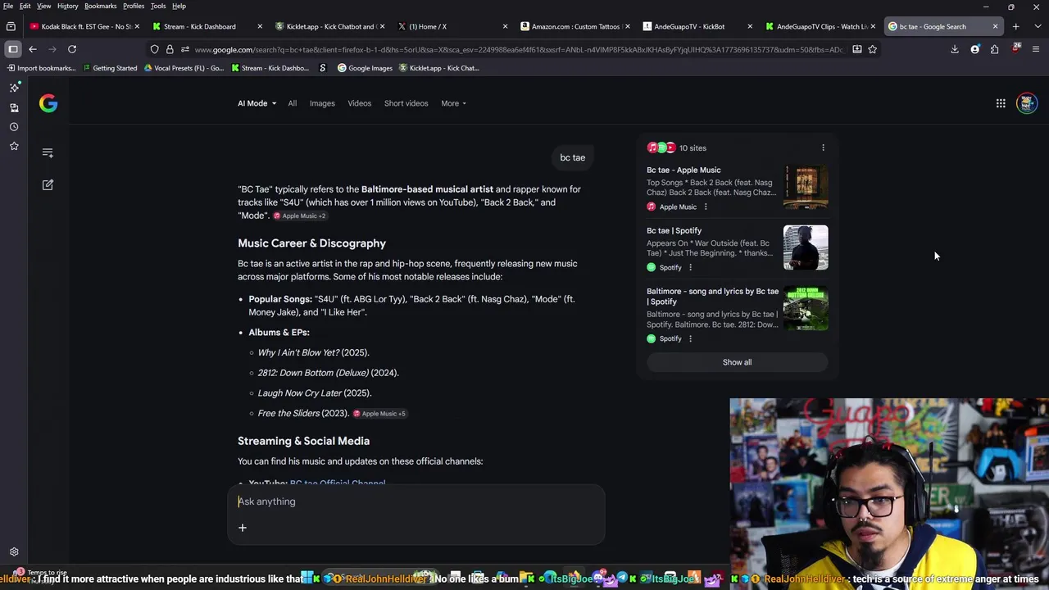Toggle the Firefox sidebar button

click(13, 49)
